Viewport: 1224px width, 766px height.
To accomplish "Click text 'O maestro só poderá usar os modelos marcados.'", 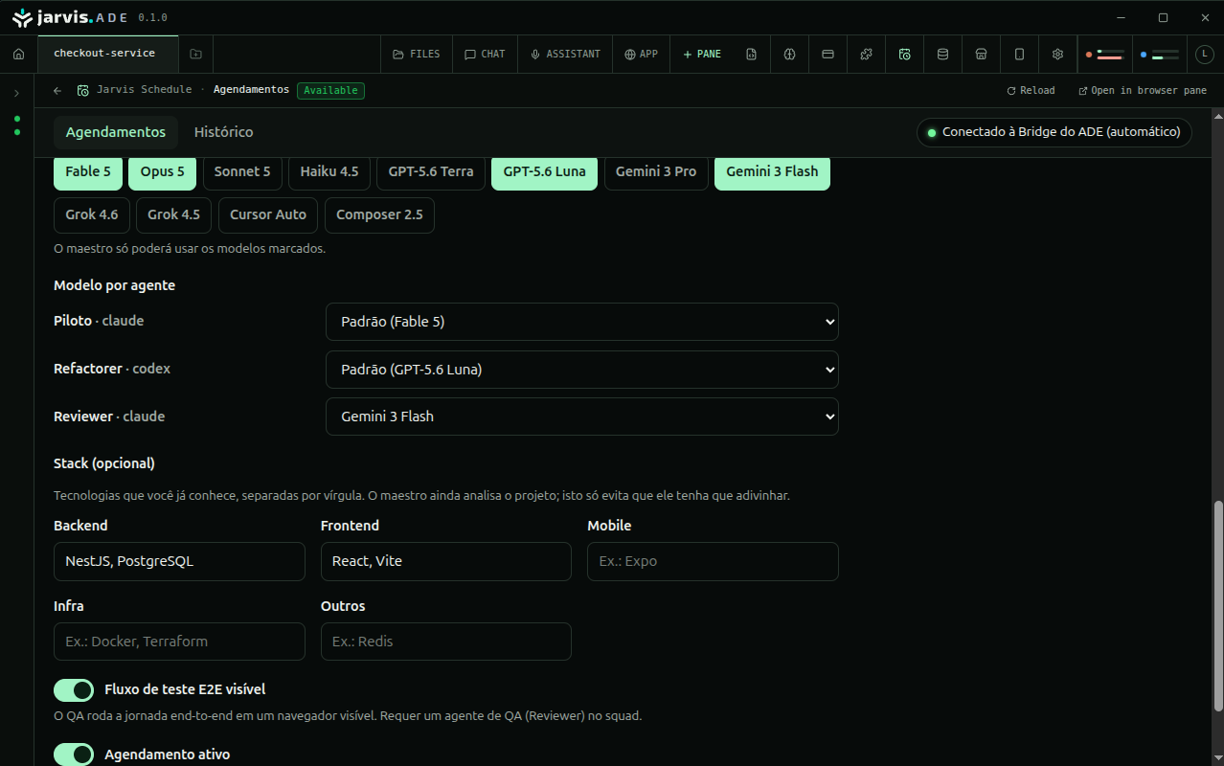I will 190,248.
